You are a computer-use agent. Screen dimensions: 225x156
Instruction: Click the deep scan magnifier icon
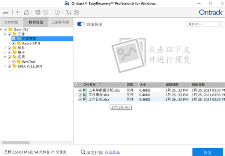click(83, 152)
